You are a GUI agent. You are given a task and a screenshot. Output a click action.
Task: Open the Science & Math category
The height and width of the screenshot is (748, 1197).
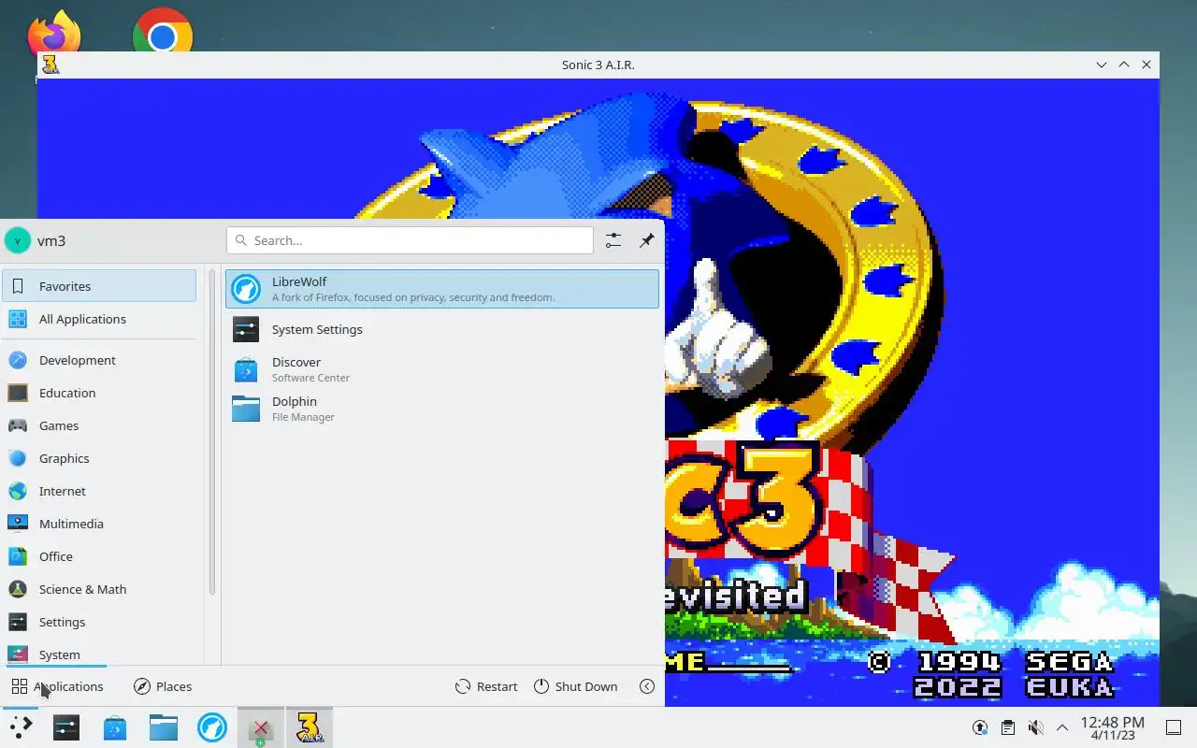(99, 589)
